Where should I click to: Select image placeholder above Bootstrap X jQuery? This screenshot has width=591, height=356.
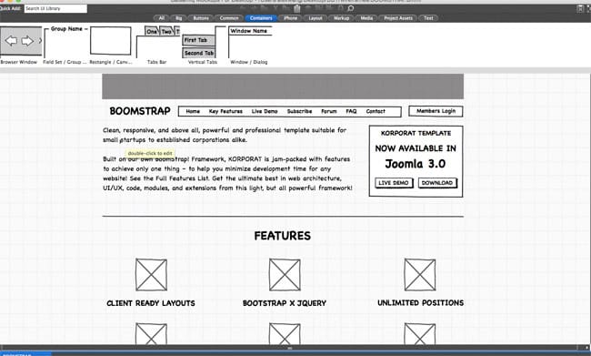tap(285, 274)
